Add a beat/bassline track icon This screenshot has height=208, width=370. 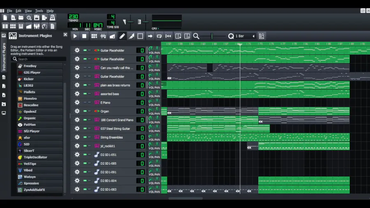point(94,36)
